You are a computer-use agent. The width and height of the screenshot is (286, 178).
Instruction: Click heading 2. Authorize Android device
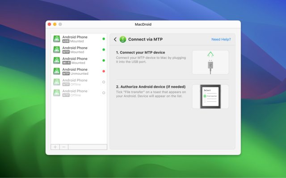coord(151,87)
